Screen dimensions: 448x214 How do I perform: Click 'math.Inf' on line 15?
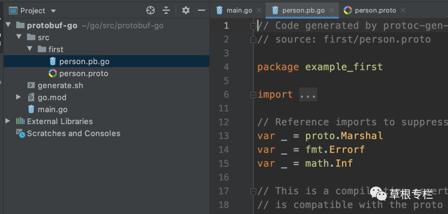pyautogui.click(x=329, y=163)
